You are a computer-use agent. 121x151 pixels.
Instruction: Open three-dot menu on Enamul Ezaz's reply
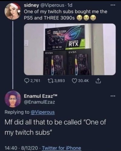[113, 96]
